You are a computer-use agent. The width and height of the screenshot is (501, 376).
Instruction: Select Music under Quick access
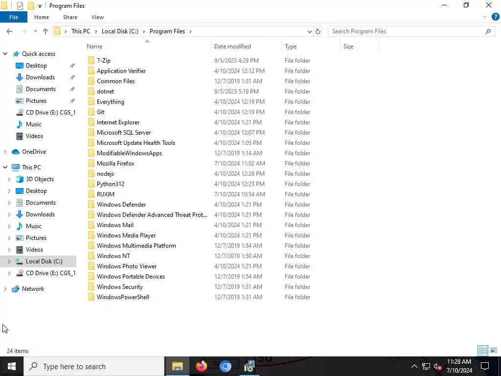(x=34, y=124)
